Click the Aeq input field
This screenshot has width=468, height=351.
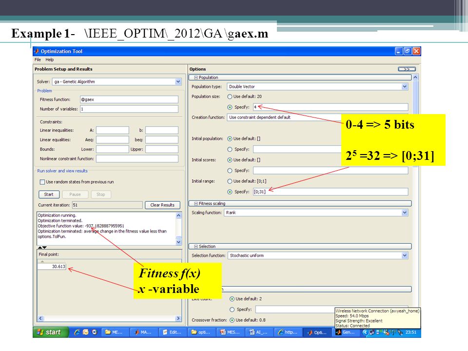tap(113, 140)
